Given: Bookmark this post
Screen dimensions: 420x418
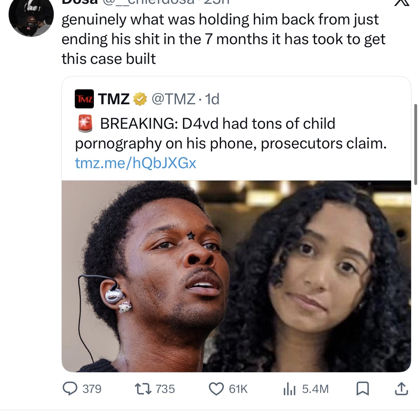Looking at the screenshot, I should point(362,389).
